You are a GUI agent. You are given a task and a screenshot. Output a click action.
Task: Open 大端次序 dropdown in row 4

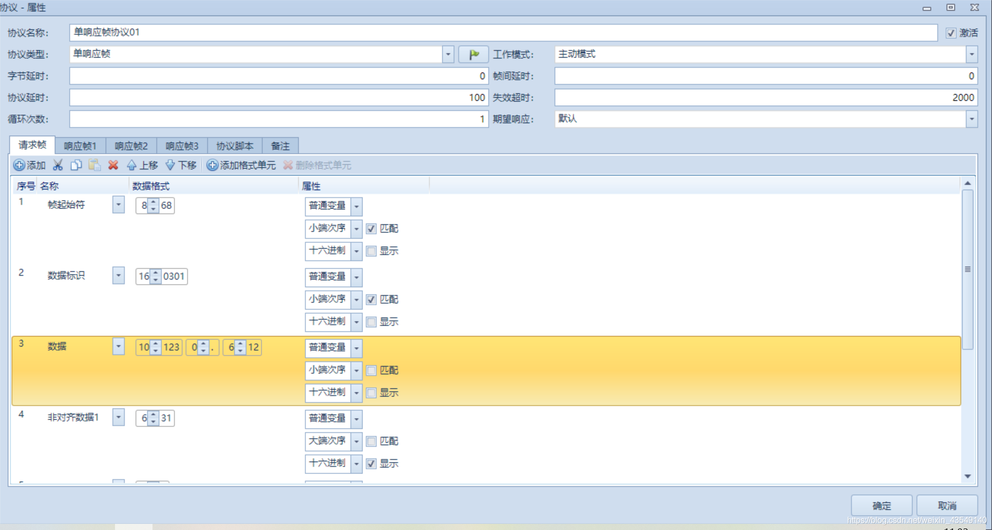click(x=356, y=442)
